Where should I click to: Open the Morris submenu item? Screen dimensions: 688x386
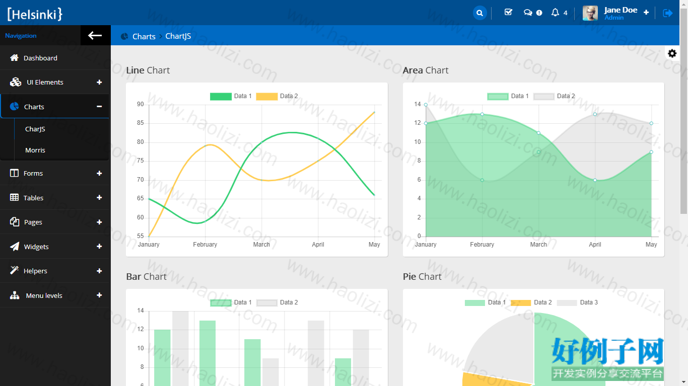tap(35, 150)
